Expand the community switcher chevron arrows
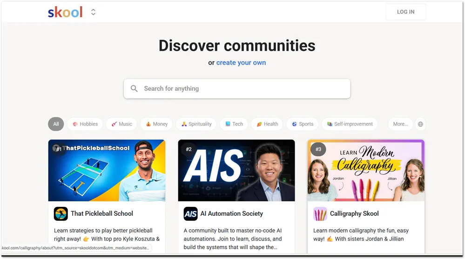Screen dimensions: 465x259 pos(93,12)
